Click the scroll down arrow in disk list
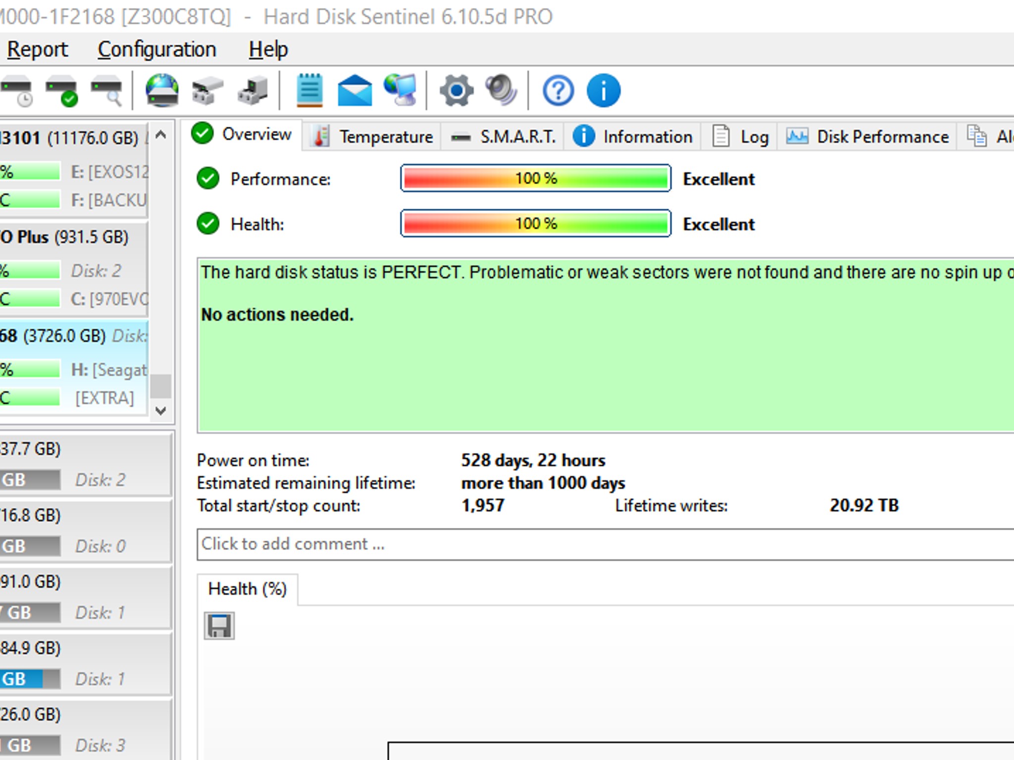Image resolution: width=1014 pixels, height=760 pixels. pyautogui.click(x=160, y=411)
